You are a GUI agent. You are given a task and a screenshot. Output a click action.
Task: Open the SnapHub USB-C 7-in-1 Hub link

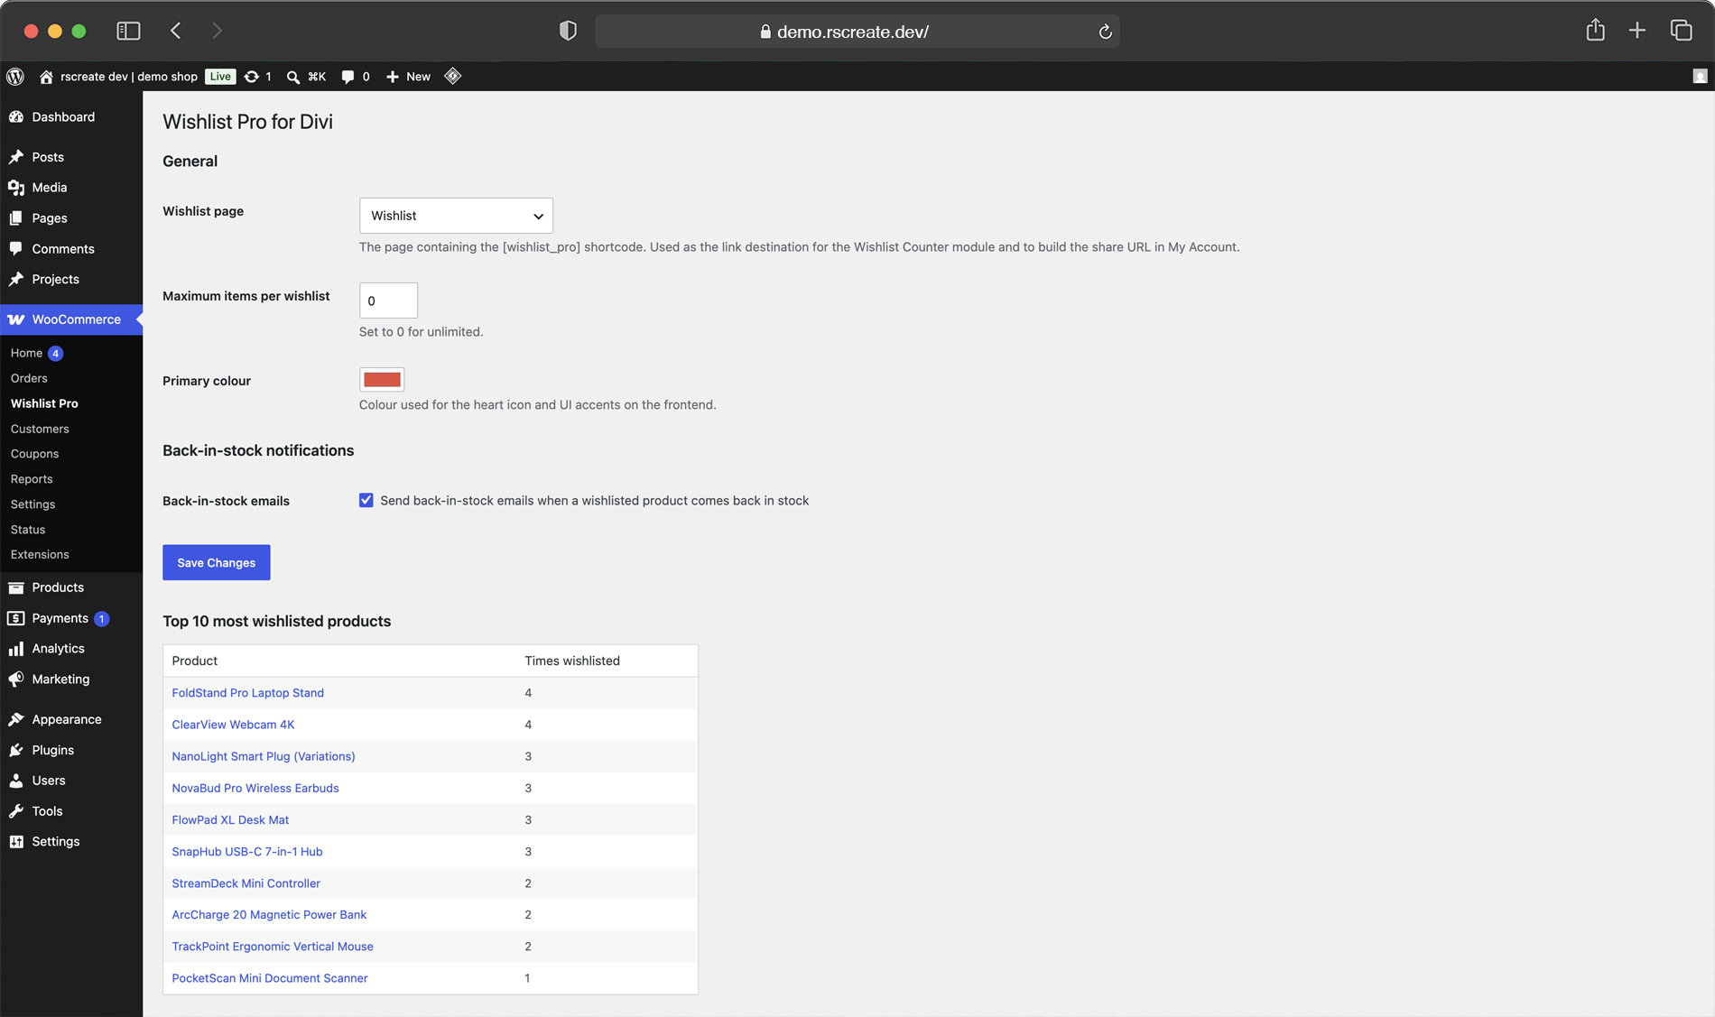(247, 851)
